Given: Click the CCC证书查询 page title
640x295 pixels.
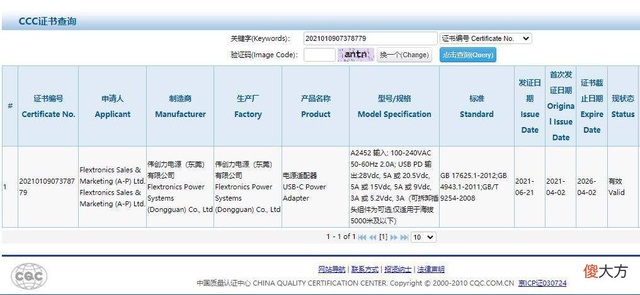Looking at the screenshot, I should pyautogui.click(x=47, y=21).
